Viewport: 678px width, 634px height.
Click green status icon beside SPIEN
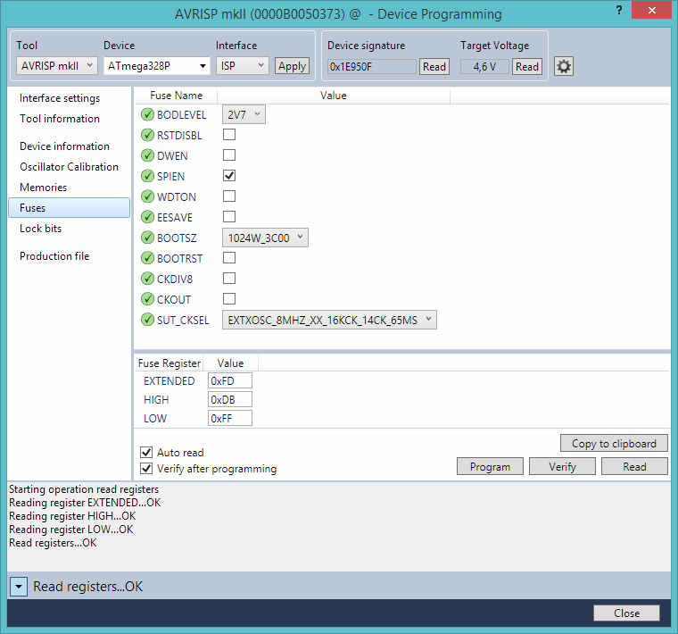click(147, 176)
